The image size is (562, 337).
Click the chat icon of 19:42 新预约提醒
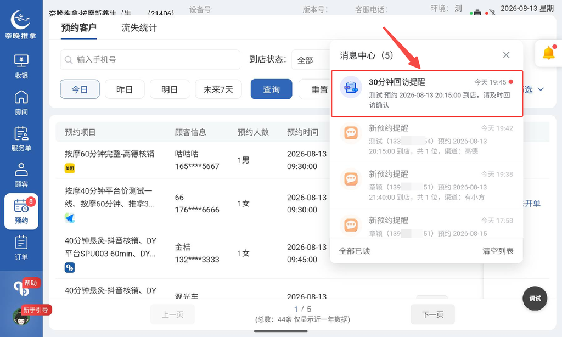pos(351,133)
